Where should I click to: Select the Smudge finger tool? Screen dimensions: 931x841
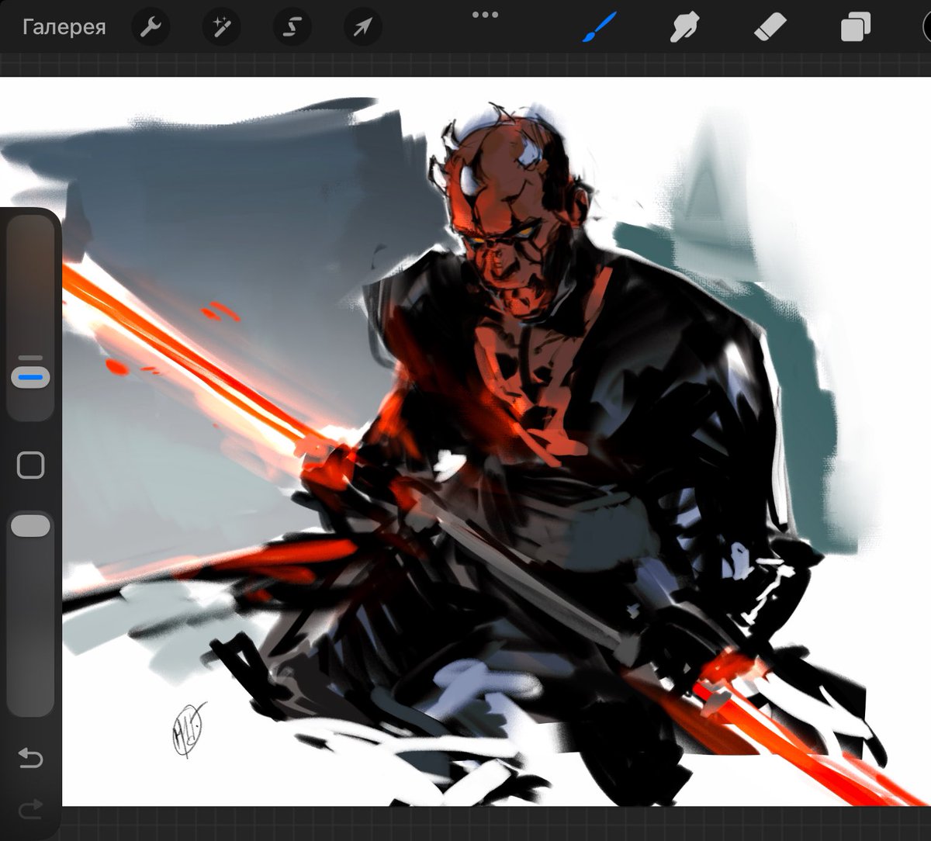(684, 29)
